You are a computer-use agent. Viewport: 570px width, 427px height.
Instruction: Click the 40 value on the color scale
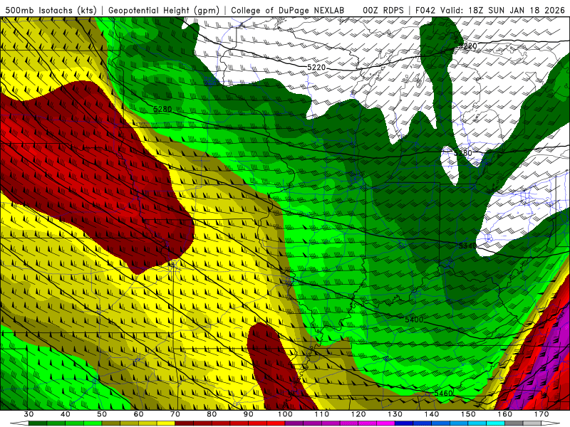tap(66, 414)
